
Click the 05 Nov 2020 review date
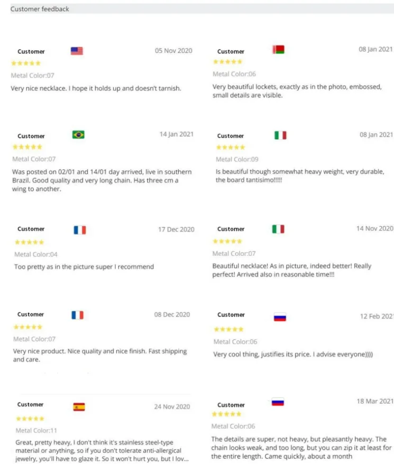pyautogui.click(x=173, y=51)
